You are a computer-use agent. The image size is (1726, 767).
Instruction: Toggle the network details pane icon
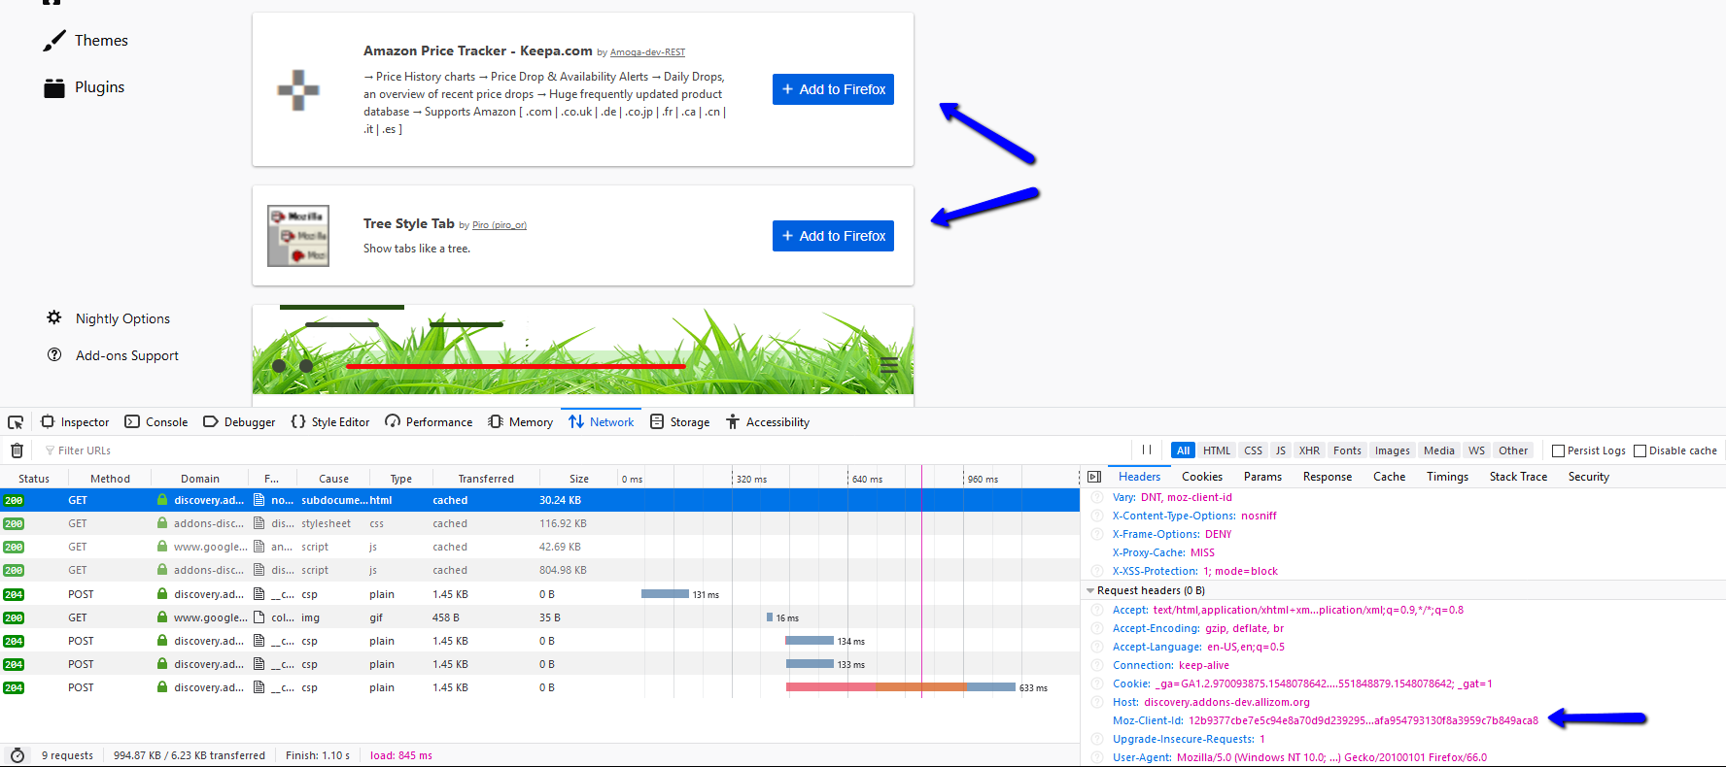click(x=1094, y=477)
